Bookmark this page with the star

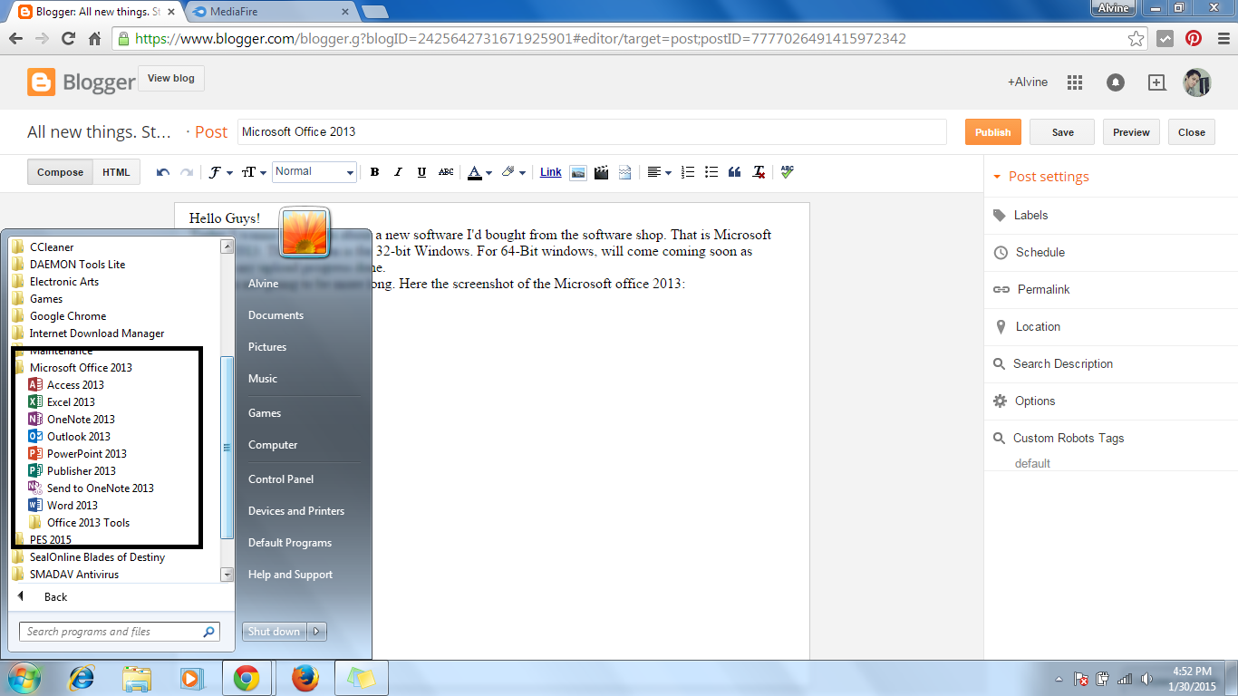pyautogui.click(x=1136, y=39)
